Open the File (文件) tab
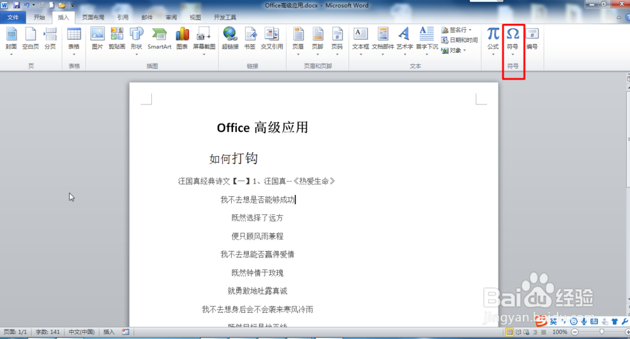 13,17
